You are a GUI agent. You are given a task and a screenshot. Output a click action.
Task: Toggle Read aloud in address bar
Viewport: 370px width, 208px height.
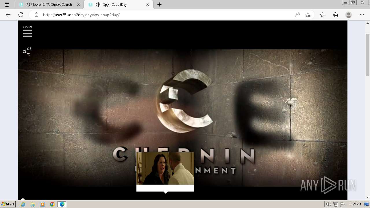(x=297, y=15)
